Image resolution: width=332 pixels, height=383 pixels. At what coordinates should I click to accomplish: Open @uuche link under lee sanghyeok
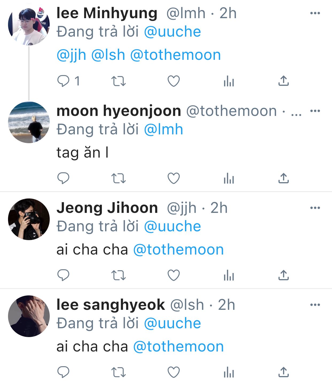point(172,323)
